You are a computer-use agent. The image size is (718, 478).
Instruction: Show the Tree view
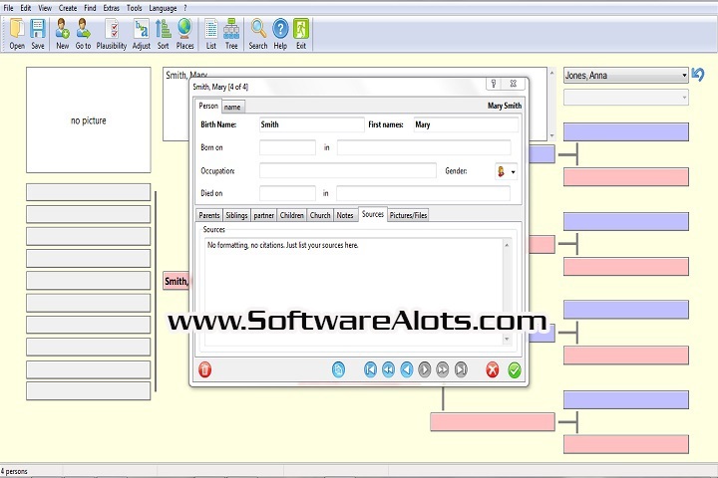point(231,34)
